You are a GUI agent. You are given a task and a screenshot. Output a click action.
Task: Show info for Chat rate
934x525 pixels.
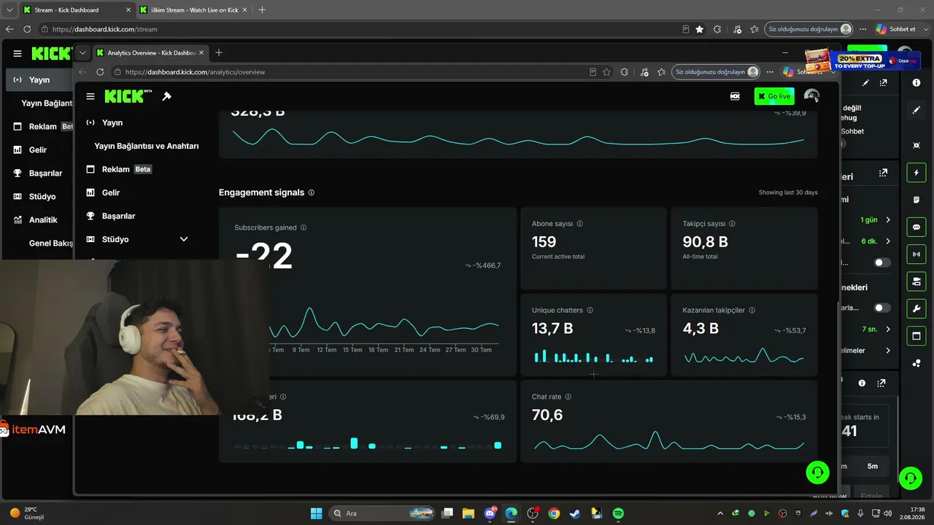pyautogui.click(x=568, y=397)
